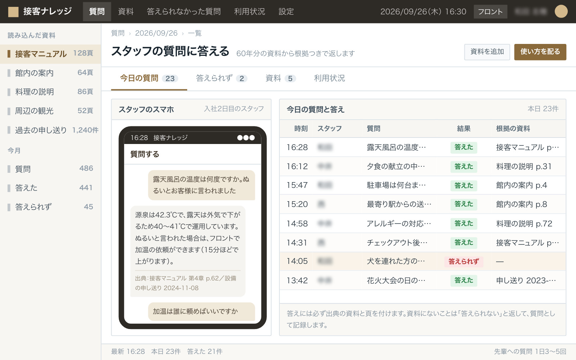576x360 pixels.
Task: Open monthly 質問 486 sidebar item
Action: pyautogui.click(x=50, y=168)
